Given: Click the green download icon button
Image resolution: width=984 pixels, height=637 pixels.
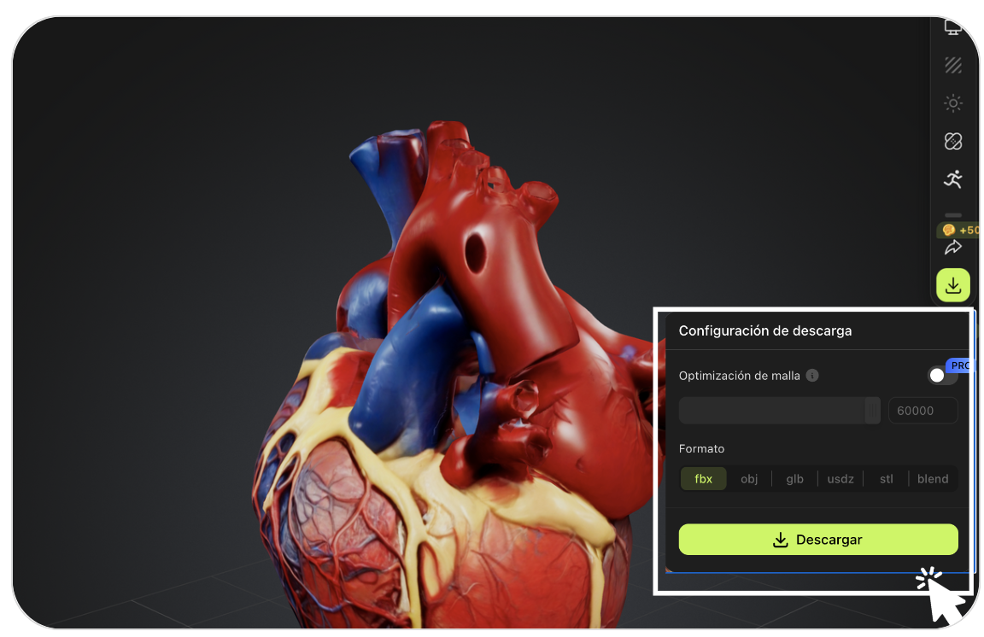Looking at the screenshot, I should (952, 285).
